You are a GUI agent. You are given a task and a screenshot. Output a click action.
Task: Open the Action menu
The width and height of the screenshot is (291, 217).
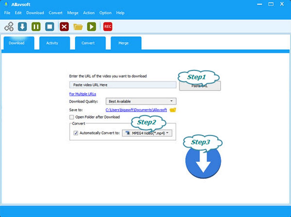click(89, 13)
